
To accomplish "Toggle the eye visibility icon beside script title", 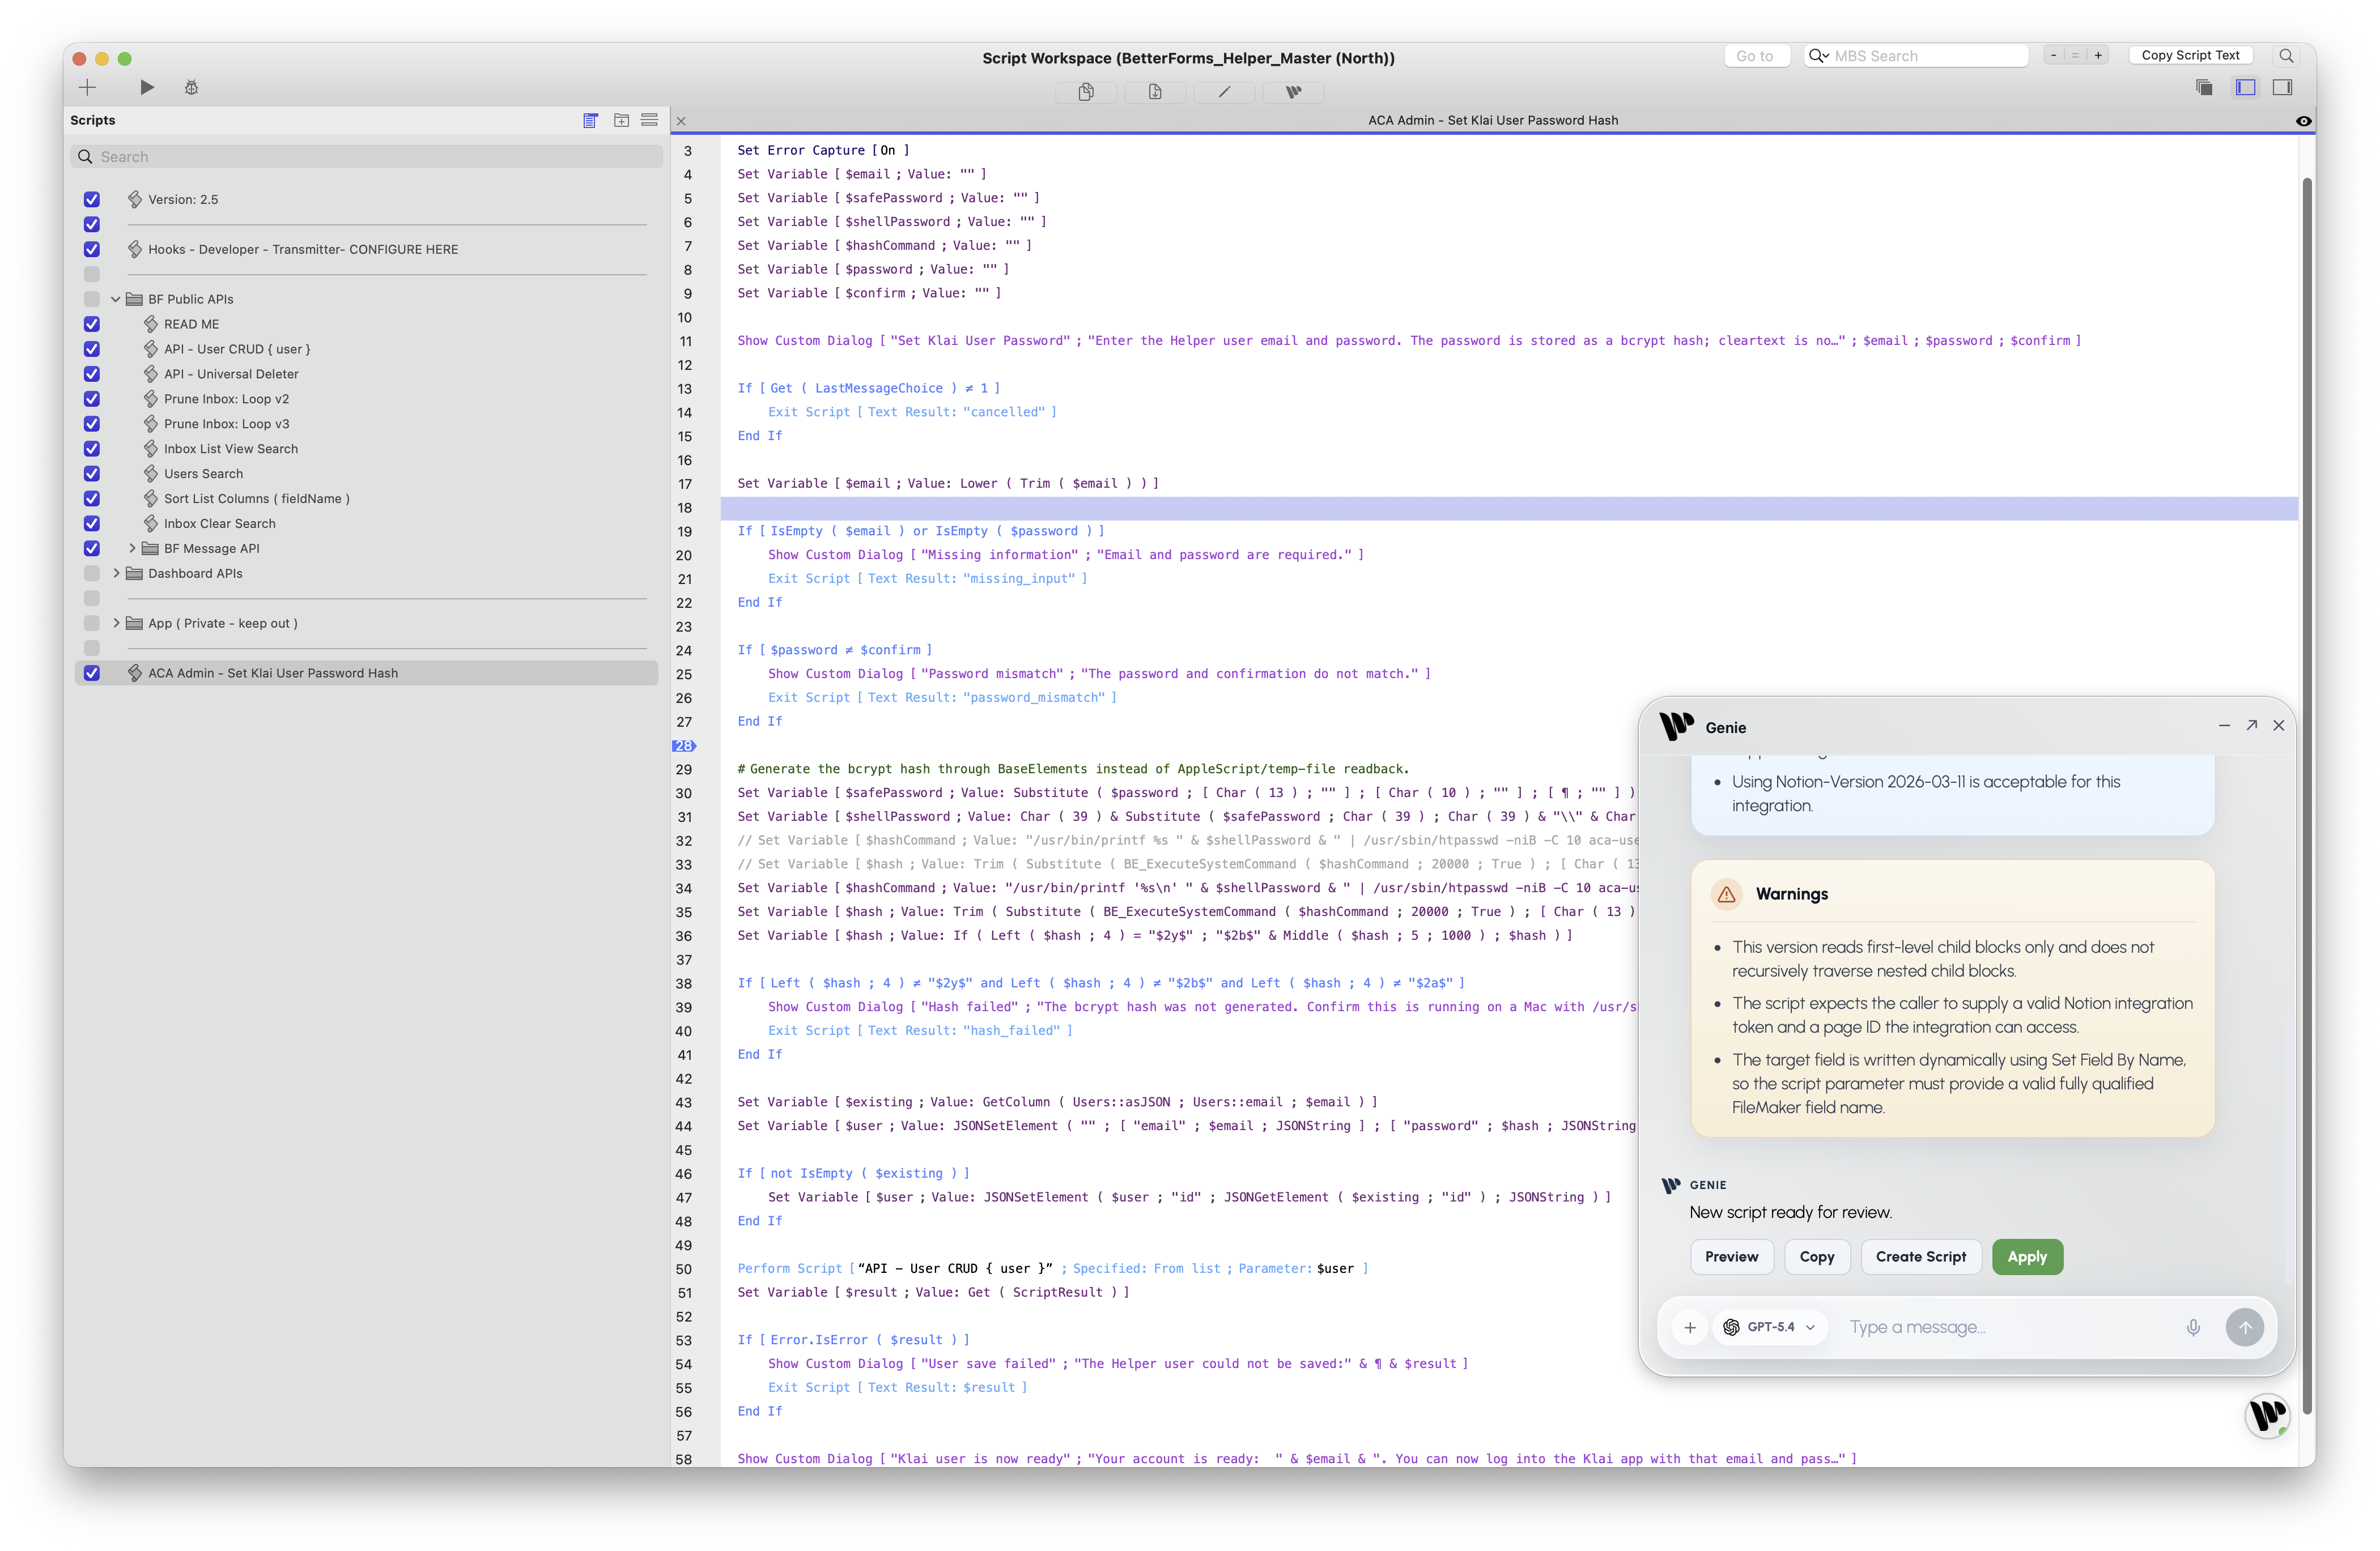I will (x=2304, y=121).
